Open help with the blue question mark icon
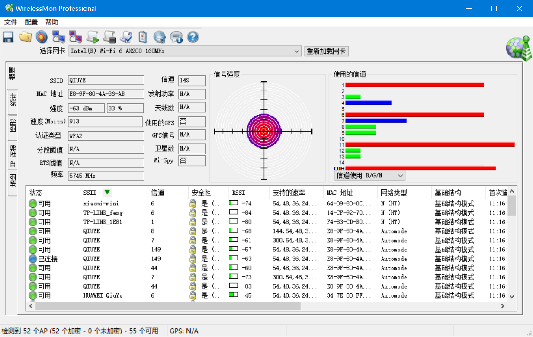Viewport: 533px width, 337px height. point(193,37)
